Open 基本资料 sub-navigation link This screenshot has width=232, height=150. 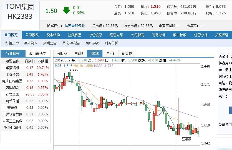pyautogui.click(x=31, y=43)
